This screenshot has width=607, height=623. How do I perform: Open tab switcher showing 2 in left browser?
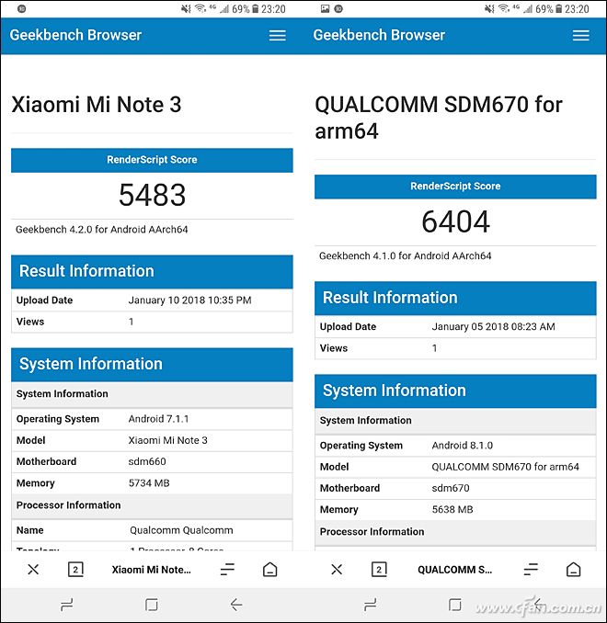pyautogui.click(x=75, y=570)
